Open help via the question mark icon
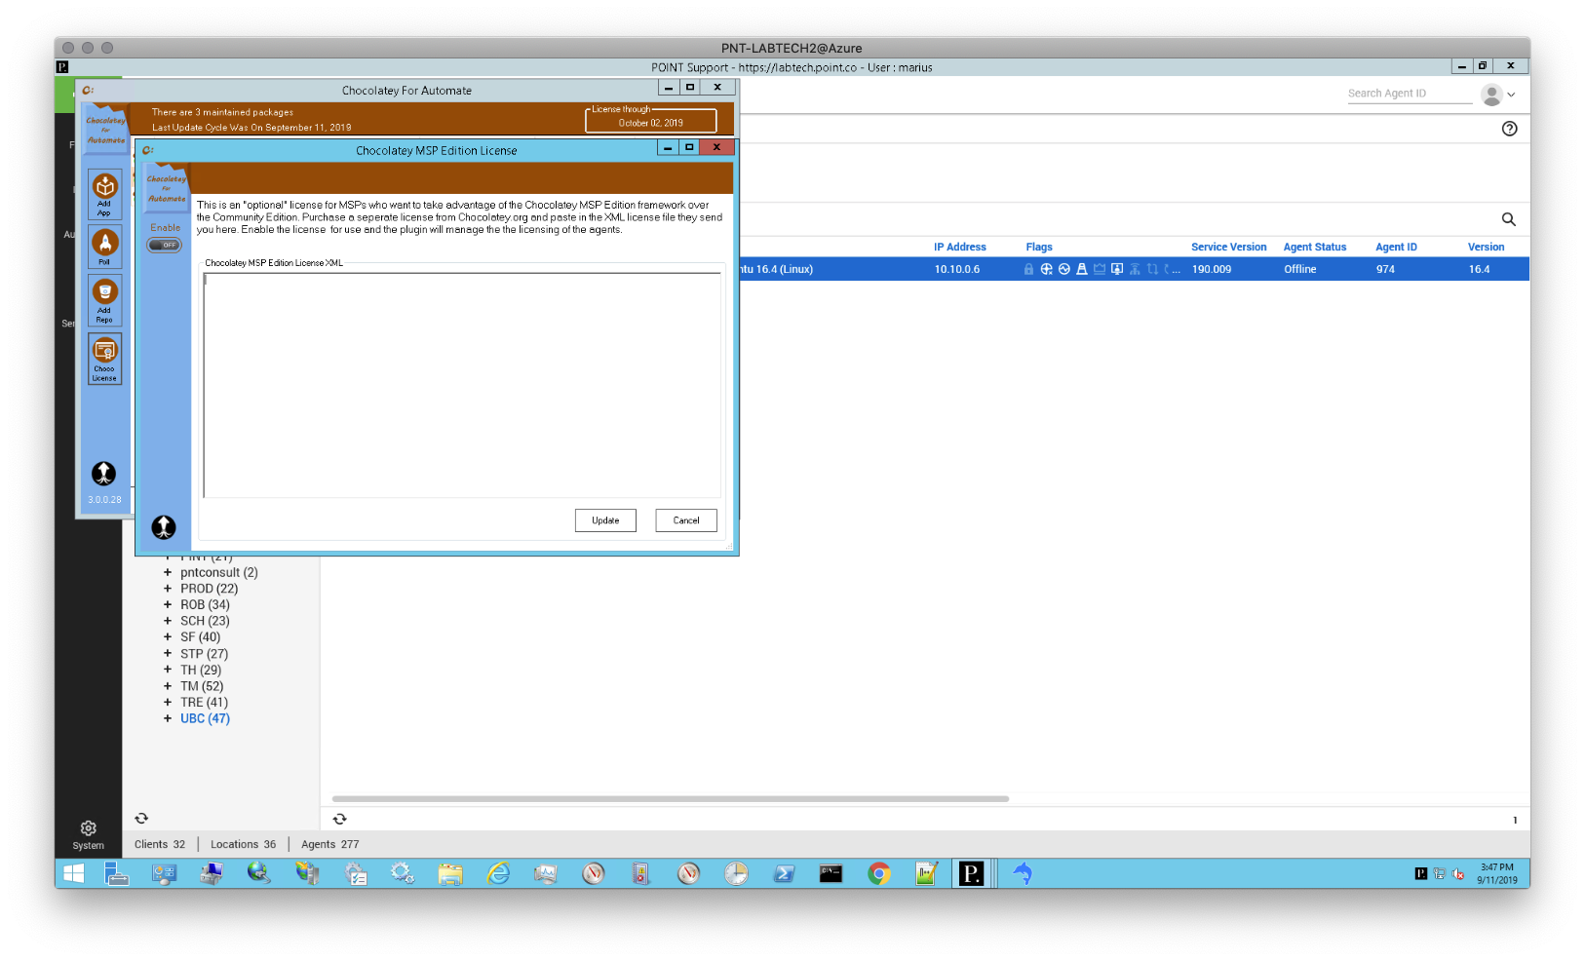1585x961 pixels. click(x=1509, y=128)
